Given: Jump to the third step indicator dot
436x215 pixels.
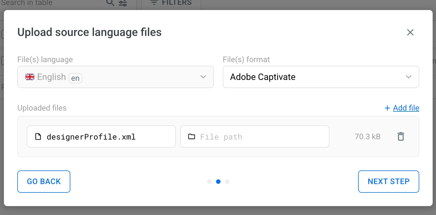Looking at the screenshot, I should 227,182.
